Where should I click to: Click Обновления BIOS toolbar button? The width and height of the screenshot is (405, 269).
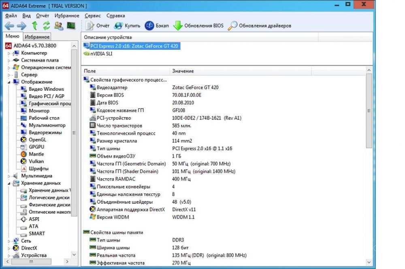198,26
